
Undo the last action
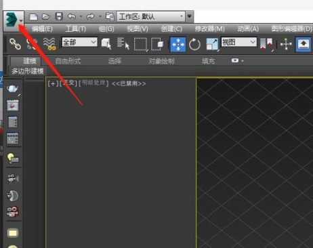pos(72,16)
